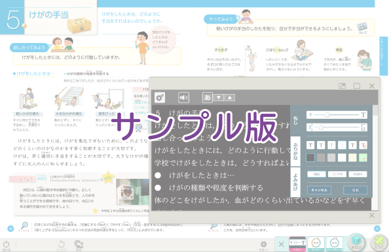
Task: Close the reflow window with top X
Action: click(371, 86)
